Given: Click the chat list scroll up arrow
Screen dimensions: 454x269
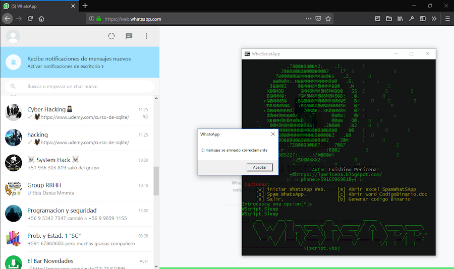Looking at the screenshot, I should pyautogui.click(x=156, y=98).
